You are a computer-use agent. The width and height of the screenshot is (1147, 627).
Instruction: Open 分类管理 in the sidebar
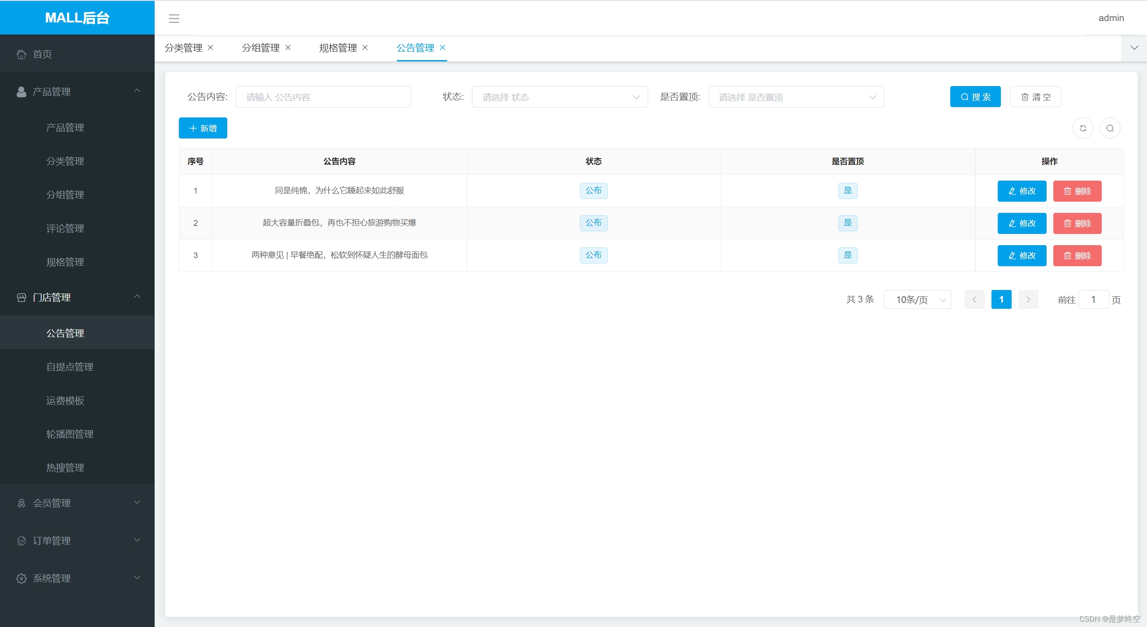point(77,161)
